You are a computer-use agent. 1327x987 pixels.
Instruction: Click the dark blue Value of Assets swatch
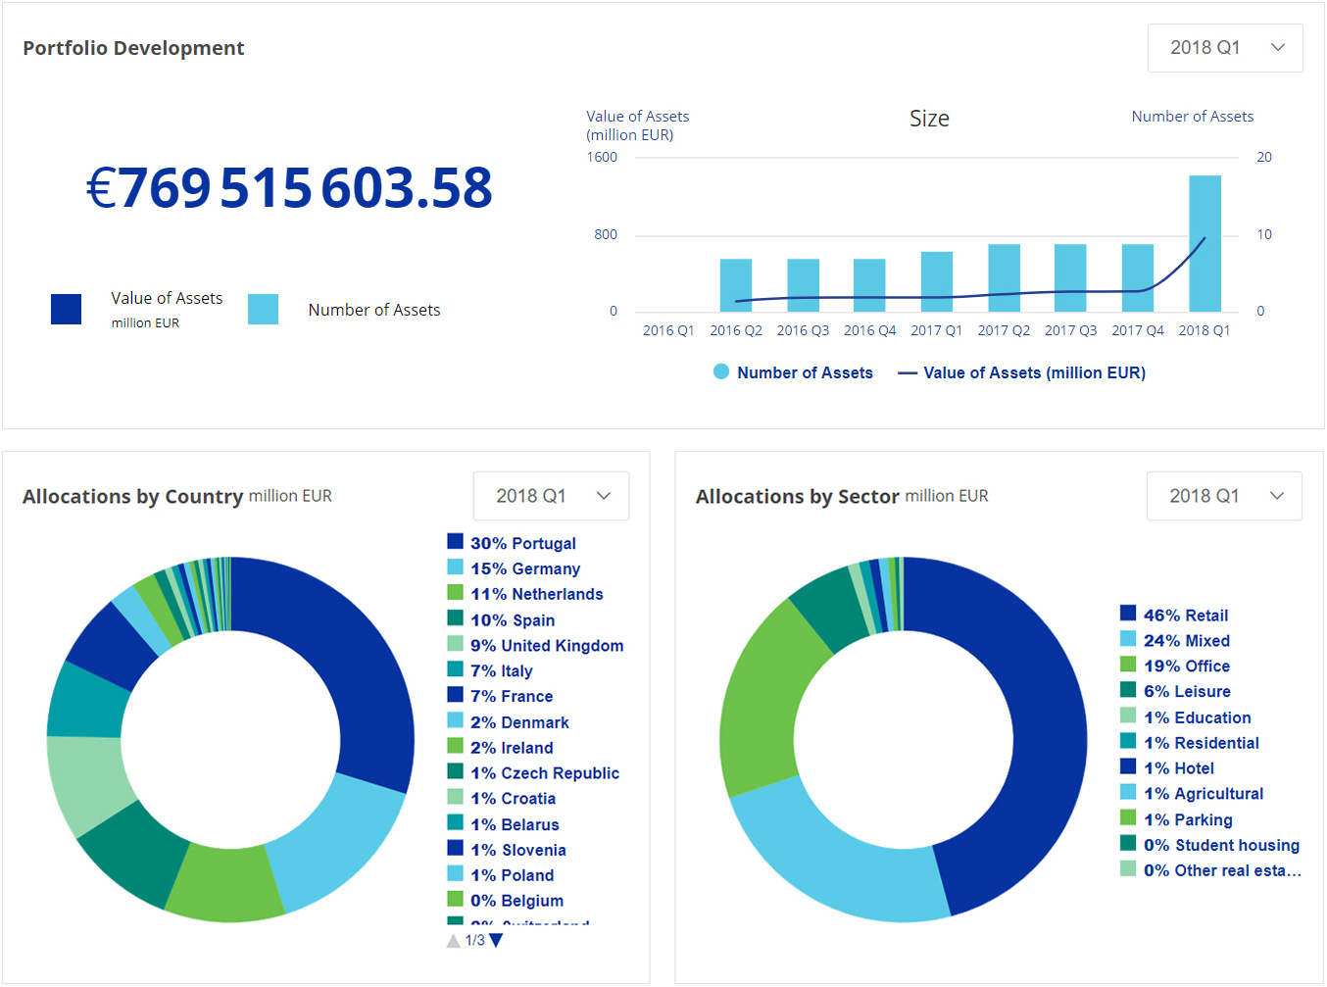[66, 309]
